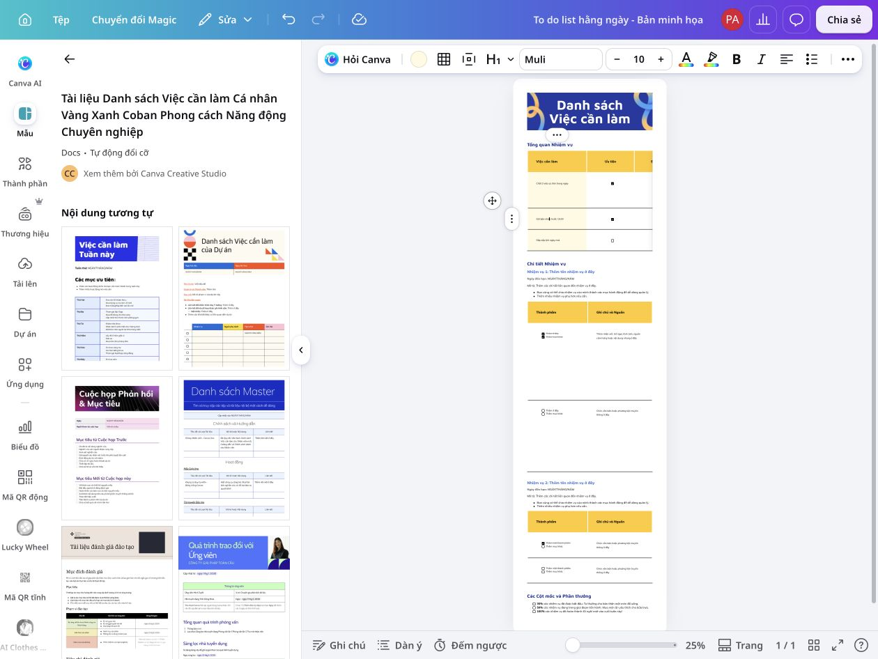Open the cream background color swatch

point(418,59)
